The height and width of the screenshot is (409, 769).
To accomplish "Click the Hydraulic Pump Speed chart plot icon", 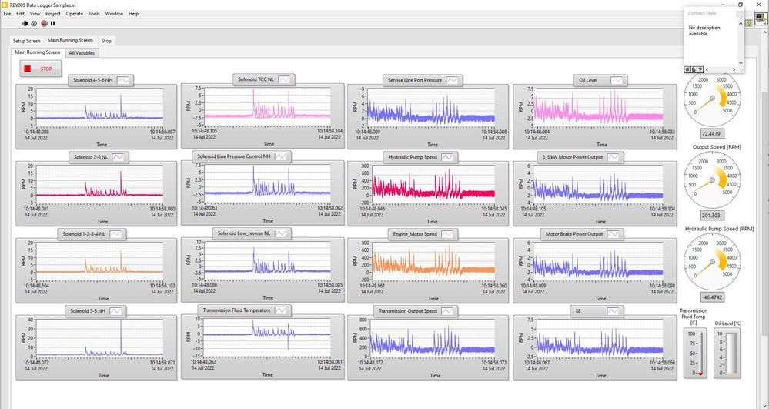I will tap(446, 157).
